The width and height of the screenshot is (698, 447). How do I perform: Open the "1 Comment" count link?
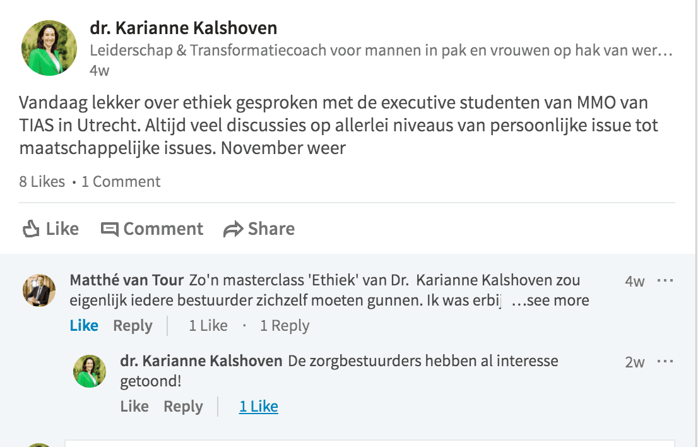pyautogui.click(x=121, y=182)
